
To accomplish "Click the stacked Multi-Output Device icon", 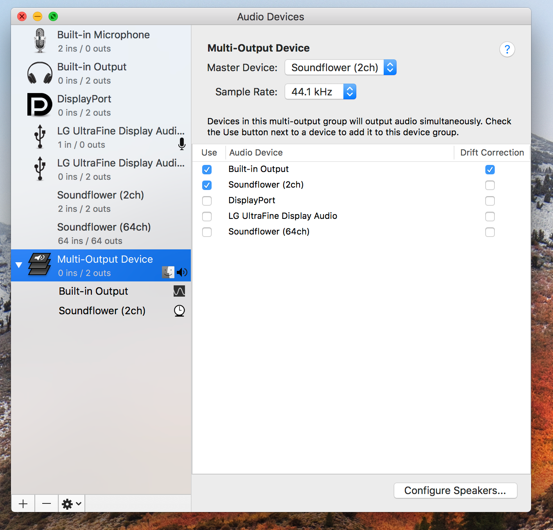I will click(40, 264).
